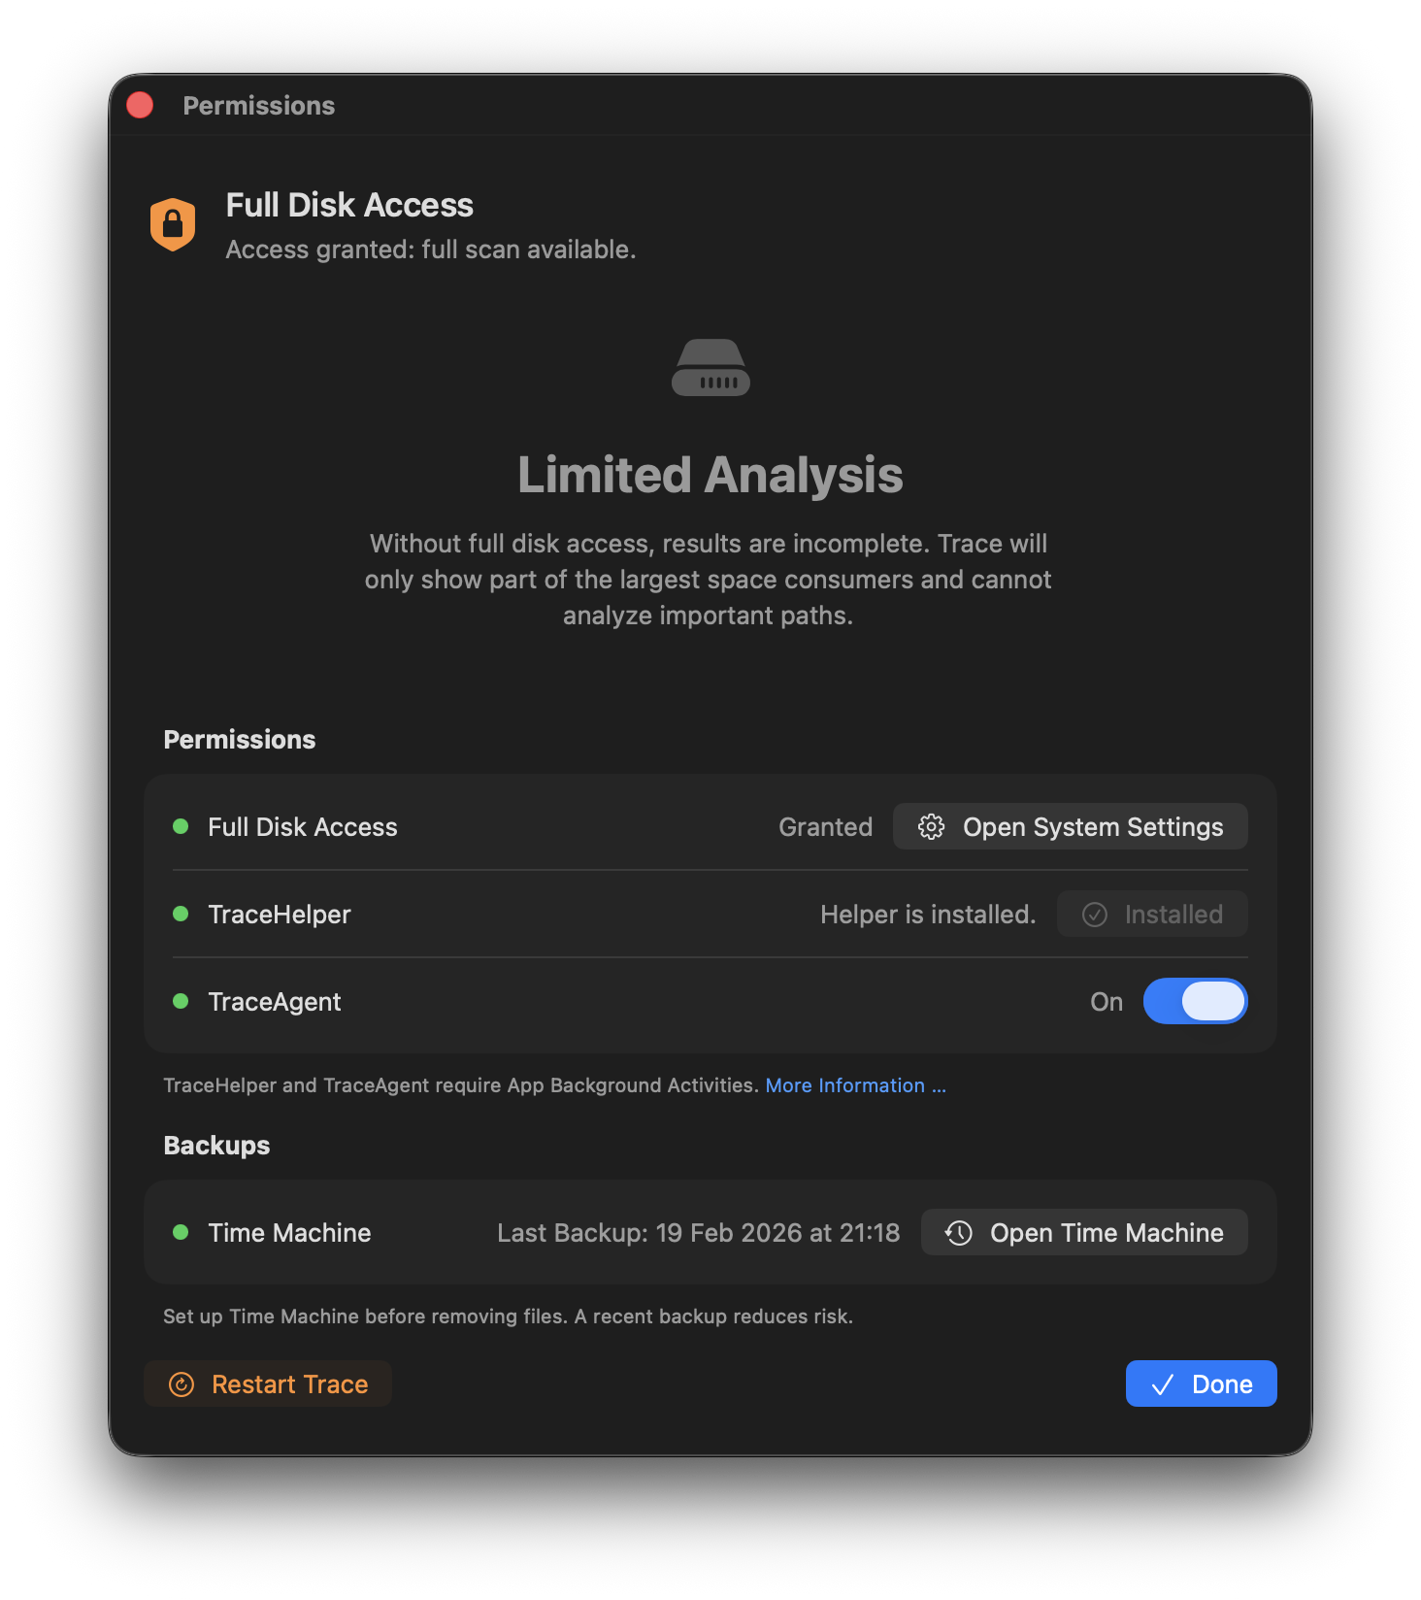Image resolution: width=1421 pixels, height=1600 pixels.
Task: Click the Last Backup date text
Action: click(698, 1233)
